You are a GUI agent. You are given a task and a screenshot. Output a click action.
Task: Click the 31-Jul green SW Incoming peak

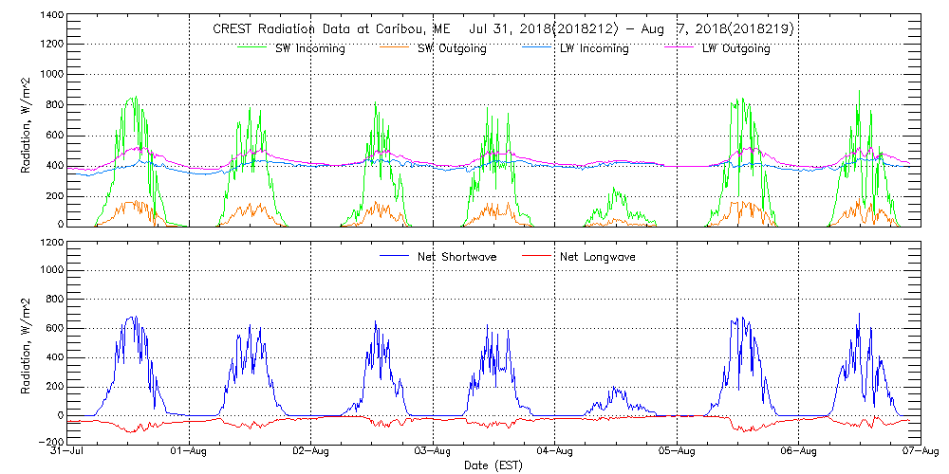tap(134, 98)
